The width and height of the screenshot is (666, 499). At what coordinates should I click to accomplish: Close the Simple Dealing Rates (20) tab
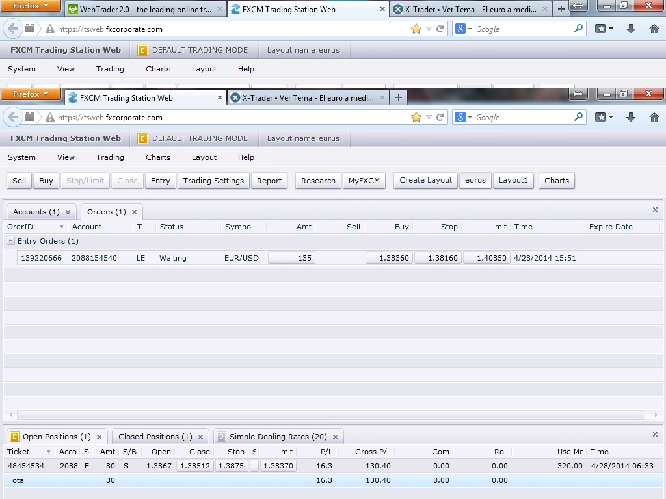(x=335, y=437)
